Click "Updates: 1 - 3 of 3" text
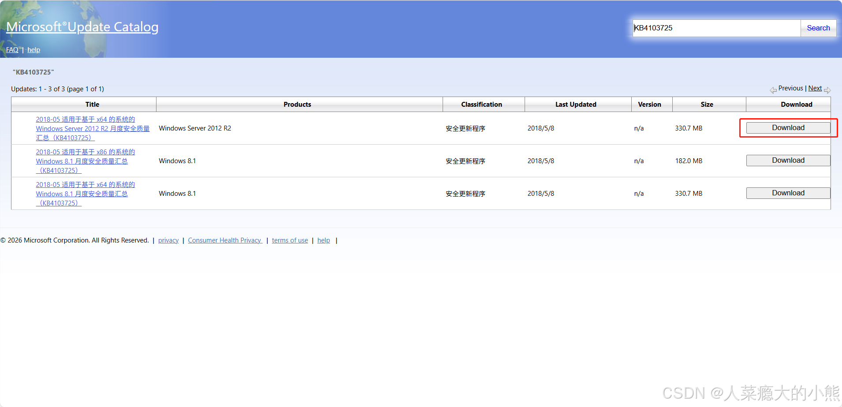This screenshot has width=842, height=407. point(38,89)
